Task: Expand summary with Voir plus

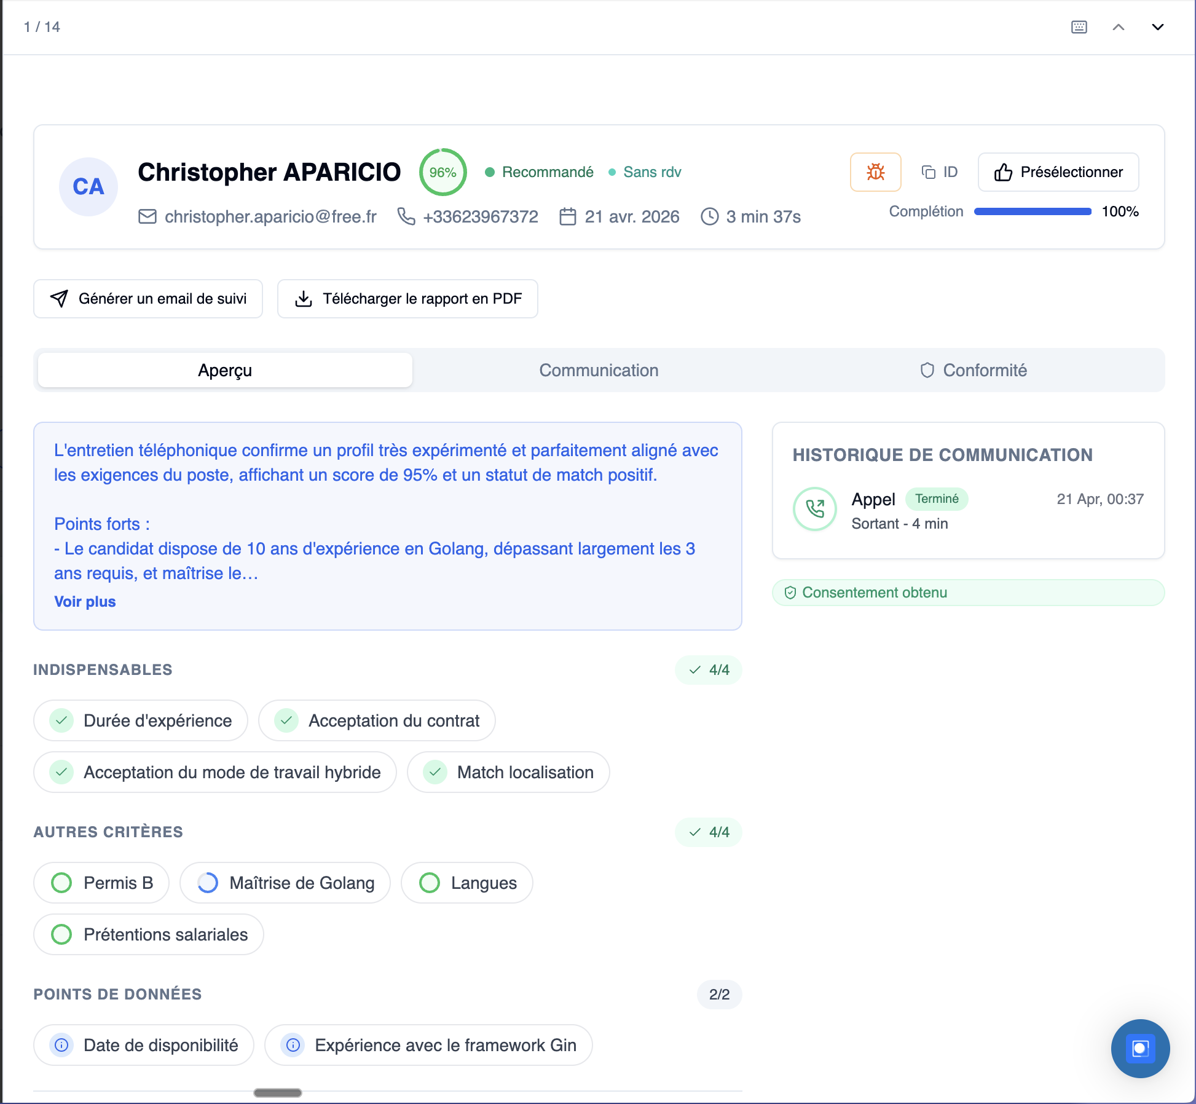Action: point(85,602)
